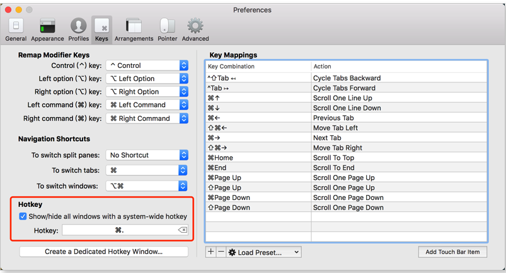Image resolution: width=506 pixels, height=273 pixels.
Task: Select the Scroll One Line Down row
Action: (x=347, y=108)
